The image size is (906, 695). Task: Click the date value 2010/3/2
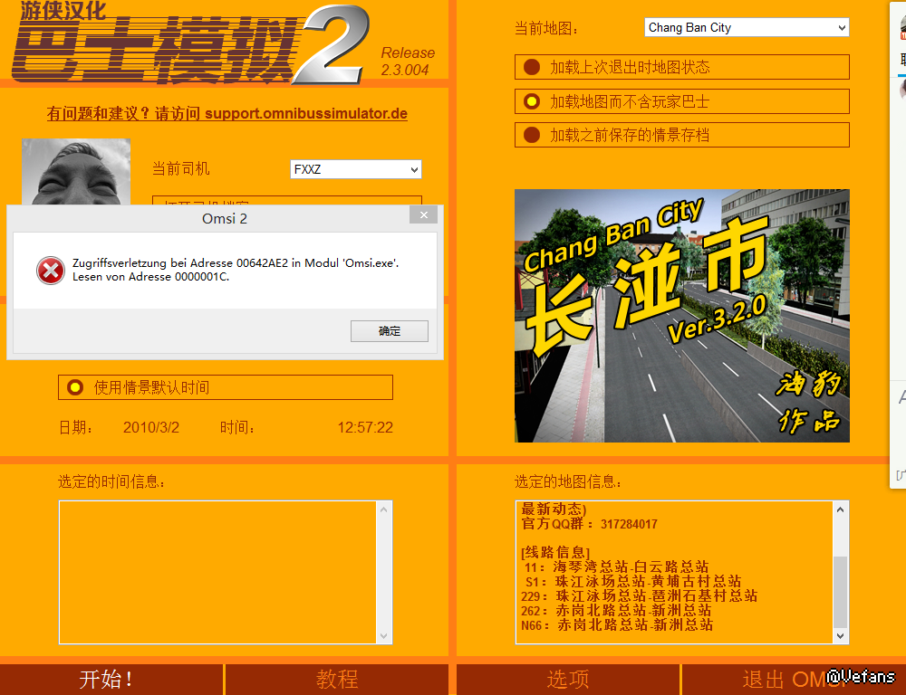tap(150, 427)
